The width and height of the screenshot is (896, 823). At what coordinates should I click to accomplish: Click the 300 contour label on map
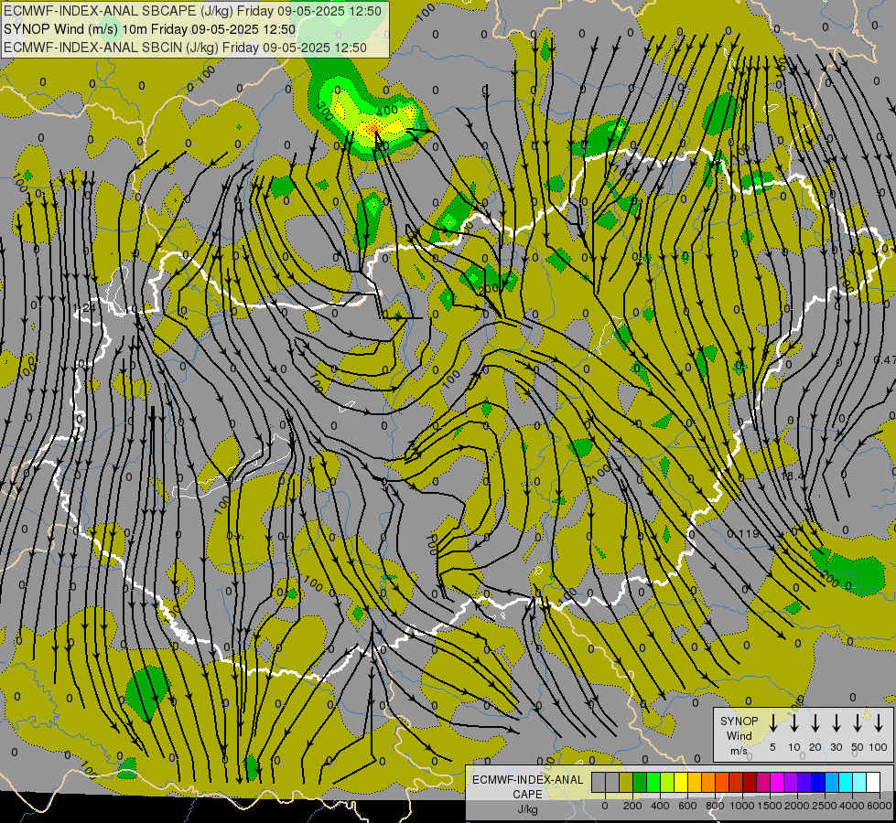325,111
